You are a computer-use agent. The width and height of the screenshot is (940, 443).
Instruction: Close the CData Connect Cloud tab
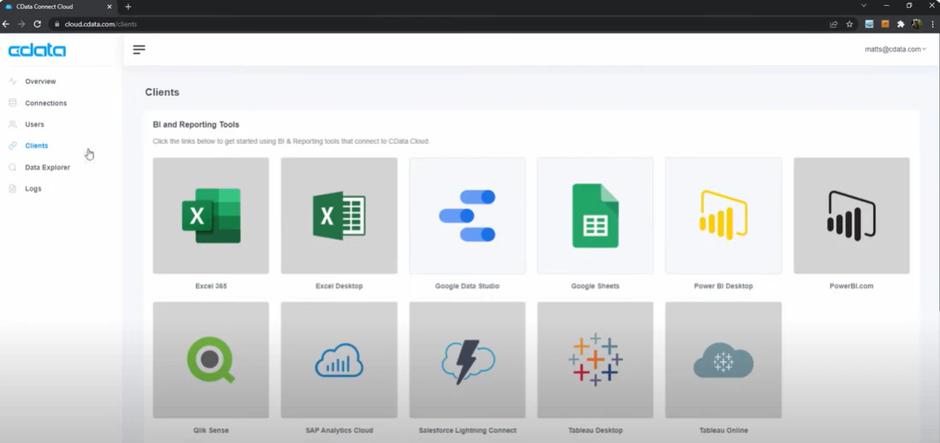click(109, 7)
